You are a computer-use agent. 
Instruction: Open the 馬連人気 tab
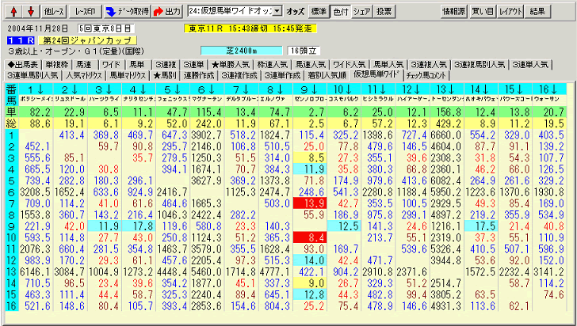click(311, 65)
